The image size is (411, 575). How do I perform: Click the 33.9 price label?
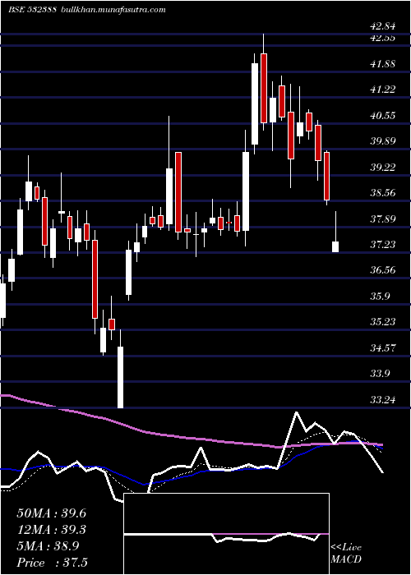click(x=380, y=374)
